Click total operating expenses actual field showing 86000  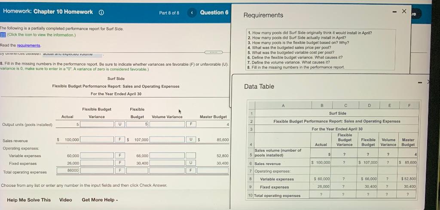pos(68,170)
